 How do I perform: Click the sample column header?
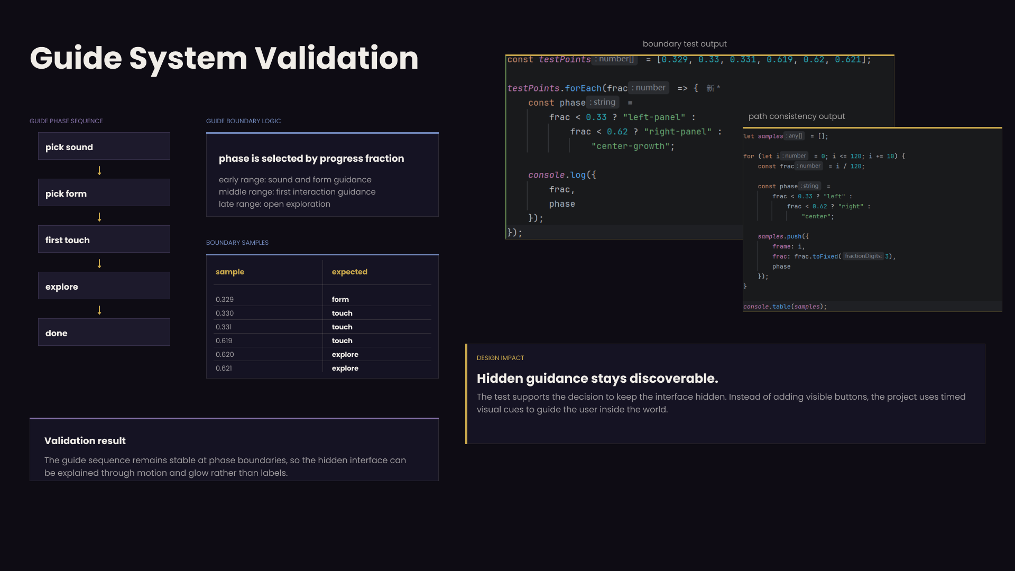230,272
